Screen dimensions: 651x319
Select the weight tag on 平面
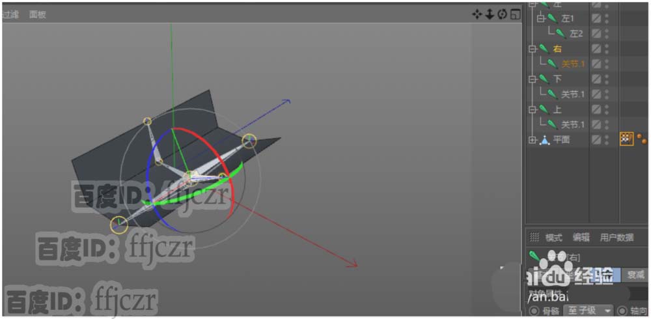click(626, 139)
